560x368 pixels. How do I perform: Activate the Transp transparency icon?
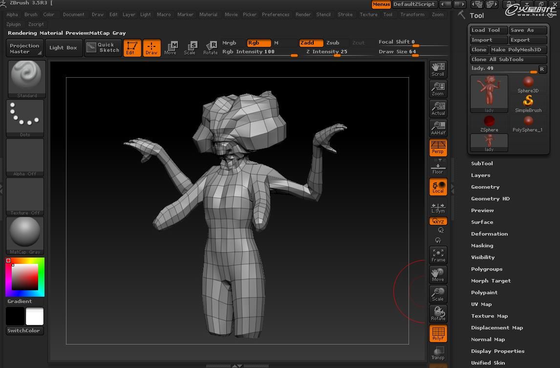point(438,353)
